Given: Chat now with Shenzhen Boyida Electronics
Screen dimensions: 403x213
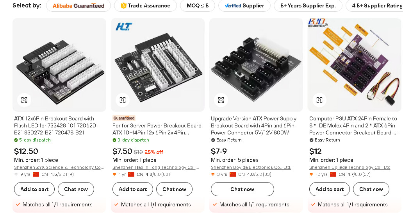Looking at the screenshot, I should 242,189.
